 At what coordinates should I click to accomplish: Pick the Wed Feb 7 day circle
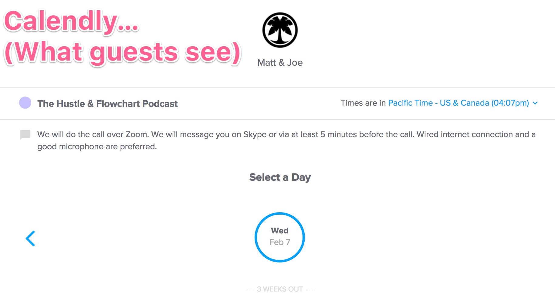pos(280,237)
